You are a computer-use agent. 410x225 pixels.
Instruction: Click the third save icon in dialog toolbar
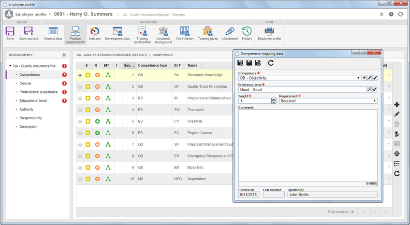click(258, 63)
